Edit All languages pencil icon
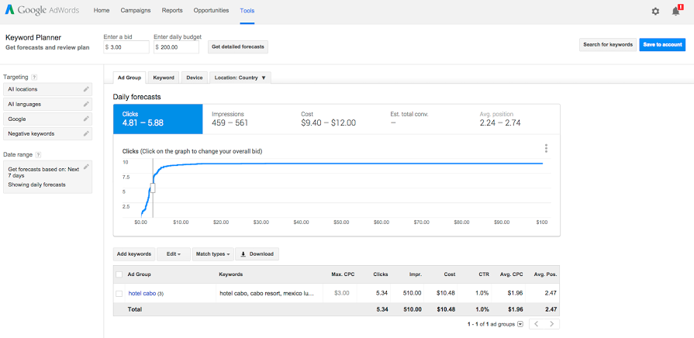The width and height of the screenshot is (694, 338). [x=87, y=104]
